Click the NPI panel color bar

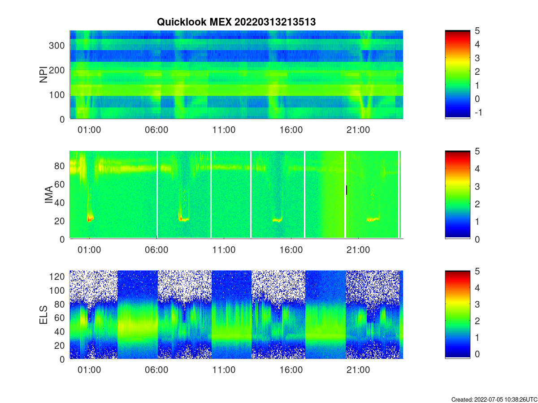tap(457, 74)
